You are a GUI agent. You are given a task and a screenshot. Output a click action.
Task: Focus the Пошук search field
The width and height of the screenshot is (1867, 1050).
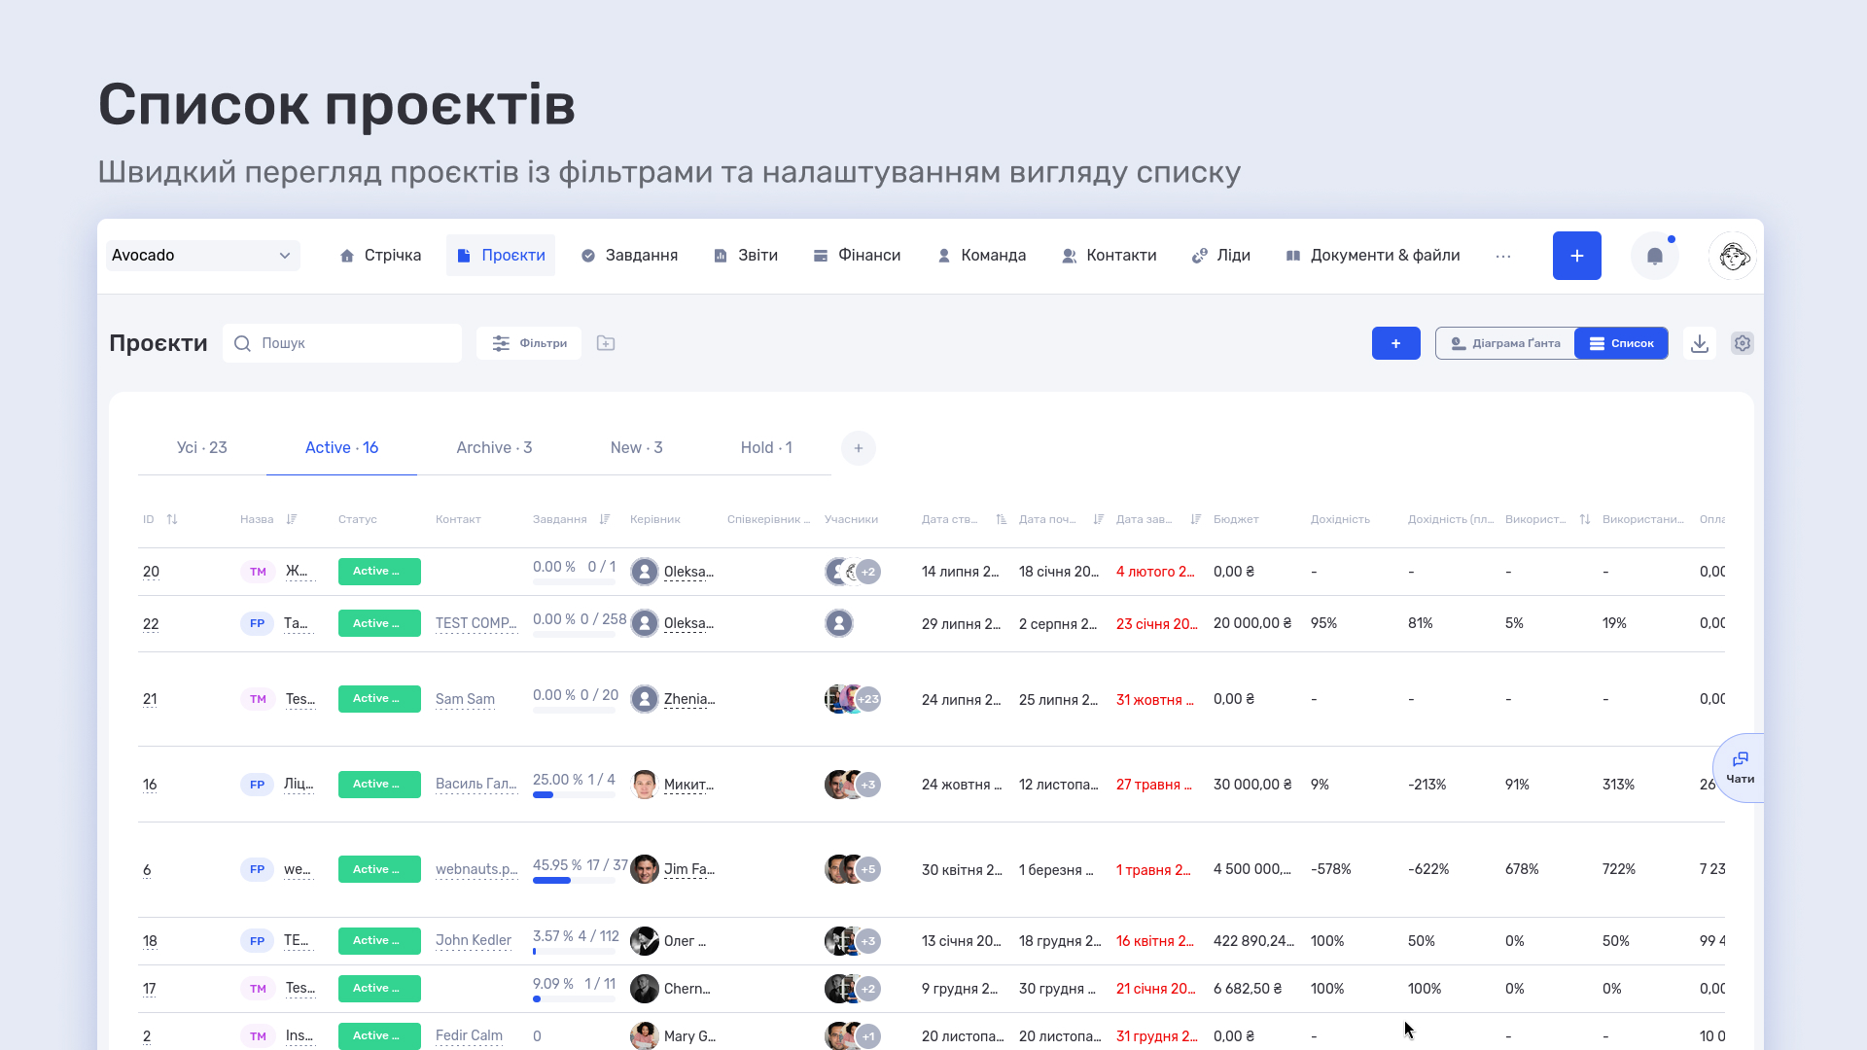click(x=342, y=343)
